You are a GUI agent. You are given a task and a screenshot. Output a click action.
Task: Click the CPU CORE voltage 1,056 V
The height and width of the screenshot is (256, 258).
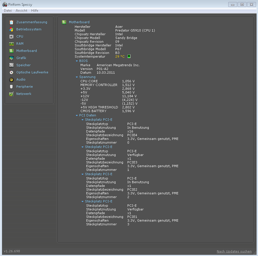[x=128, y=81]
